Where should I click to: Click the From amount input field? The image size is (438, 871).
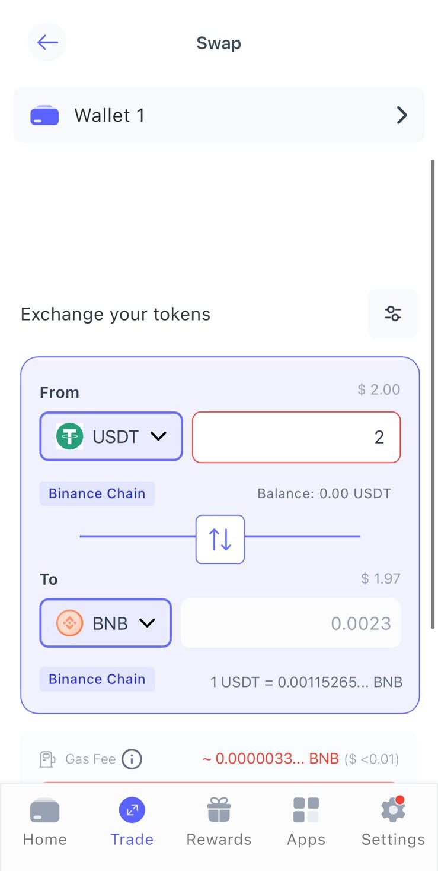pyautogui.click(x=296, y=437)
